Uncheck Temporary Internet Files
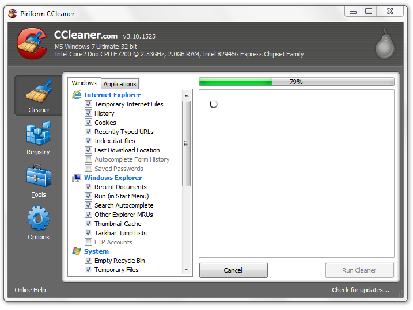This screenshot has width=413, height=310. [x=89, y=104]
